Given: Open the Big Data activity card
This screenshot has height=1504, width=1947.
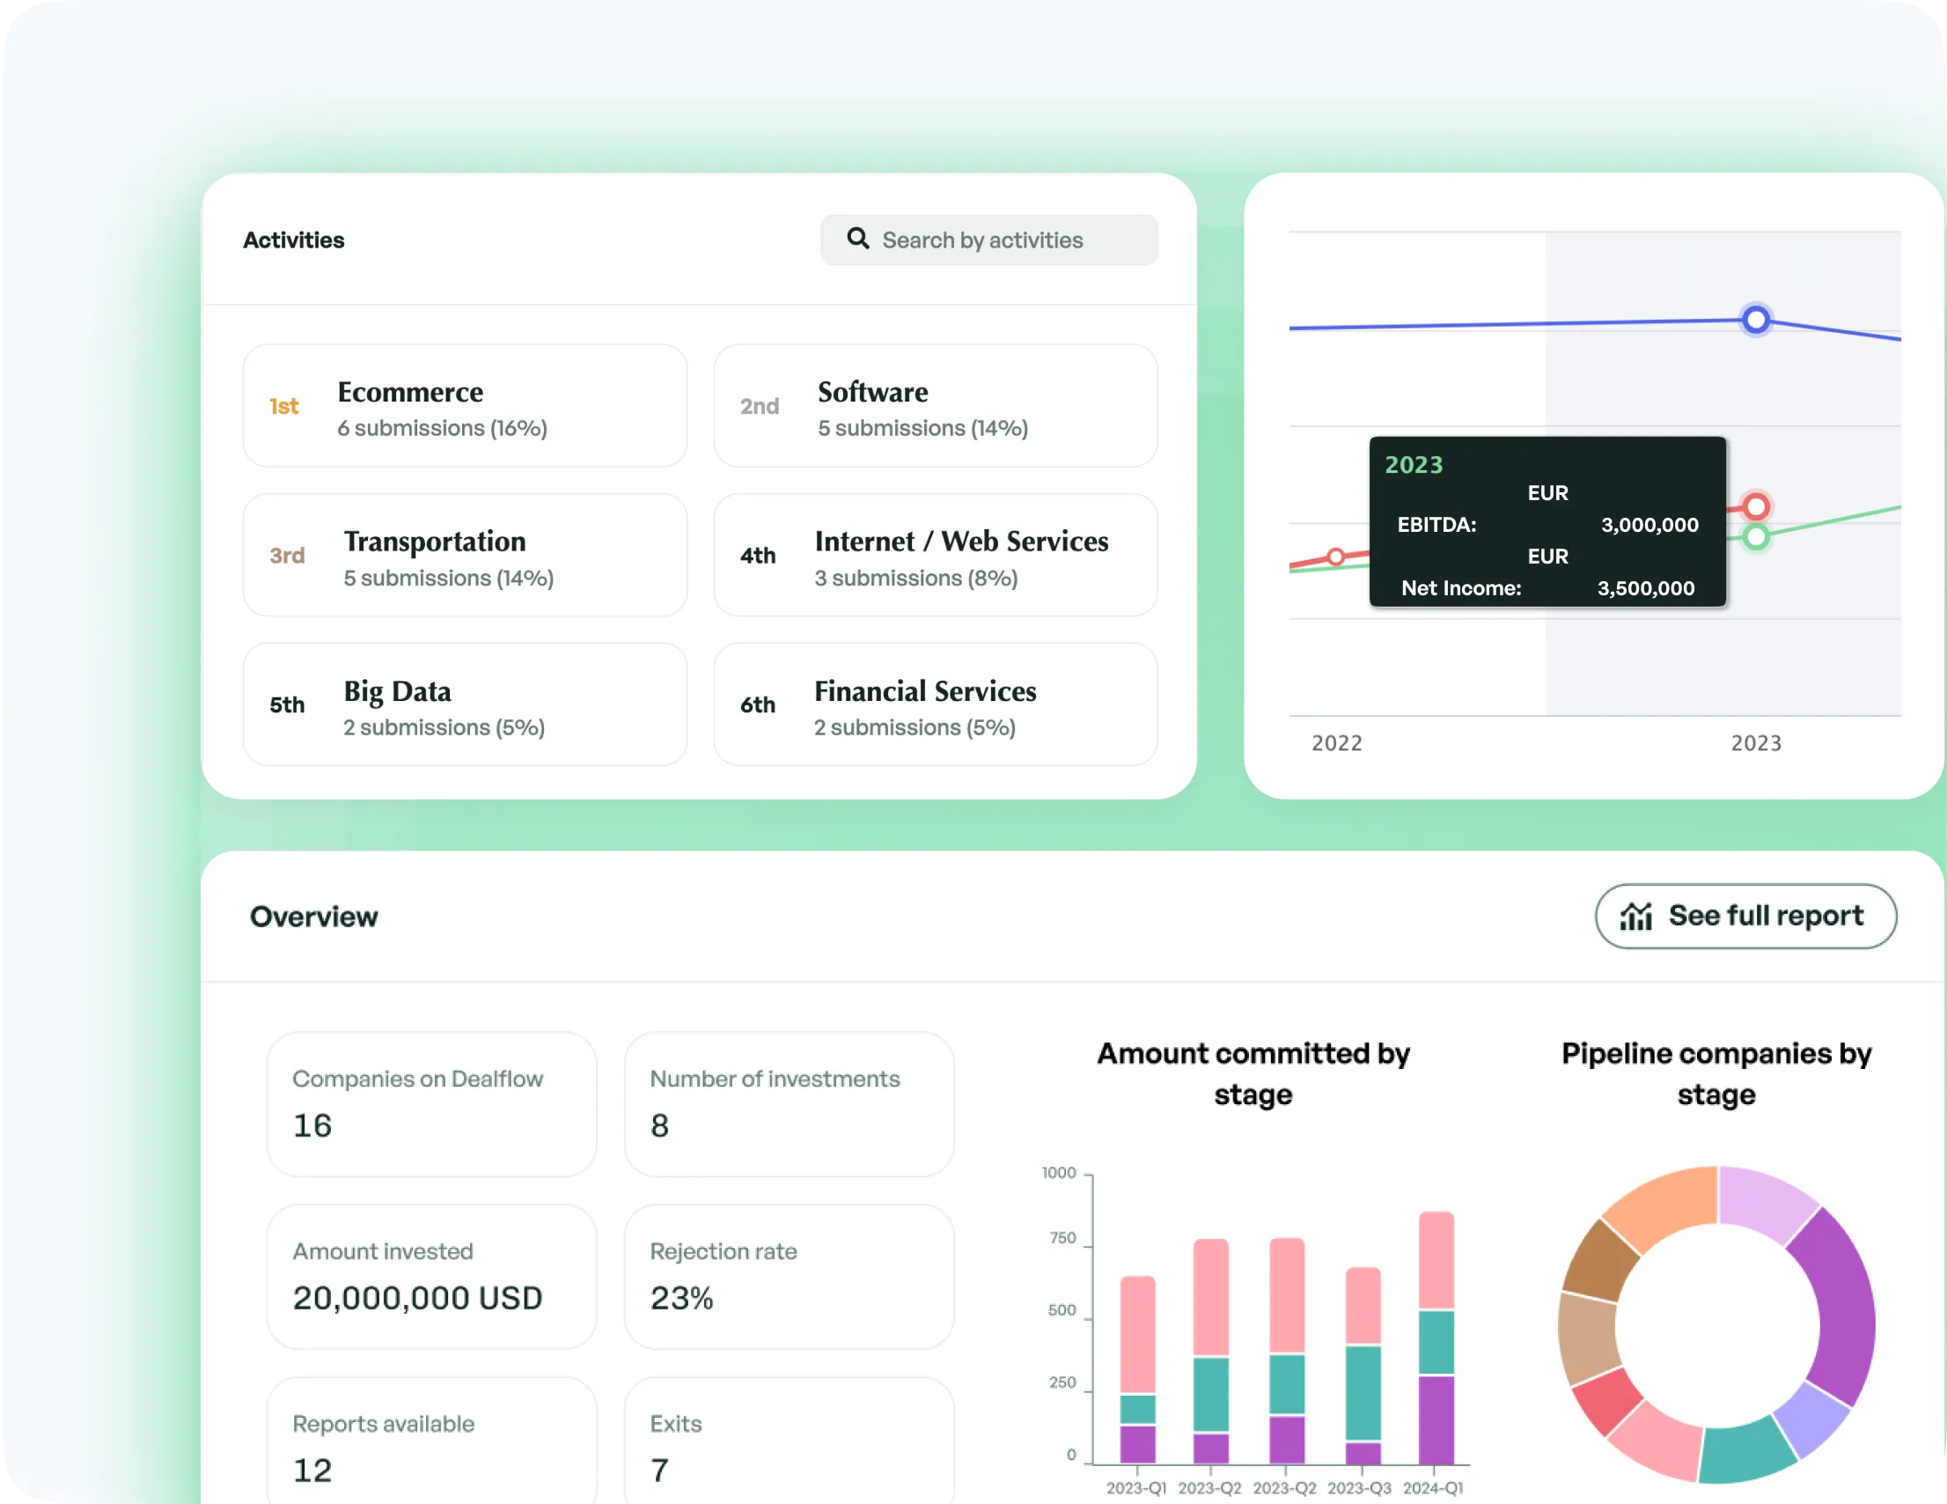Looking at the screenshot, I should (465, 704).
